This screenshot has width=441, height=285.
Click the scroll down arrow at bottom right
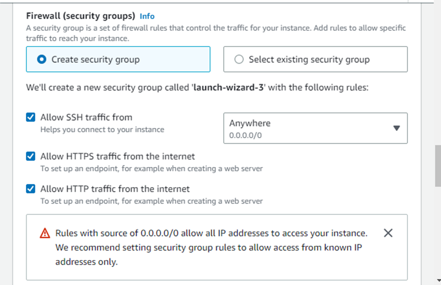pyautogui.click(x=437, y=280)
